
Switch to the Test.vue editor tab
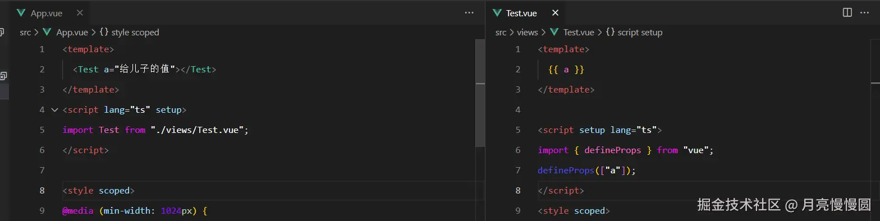pyautogui.click(x=525, y=13)
